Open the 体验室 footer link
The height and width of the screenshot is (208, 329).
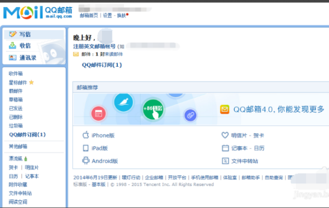[x=230, y=178]
